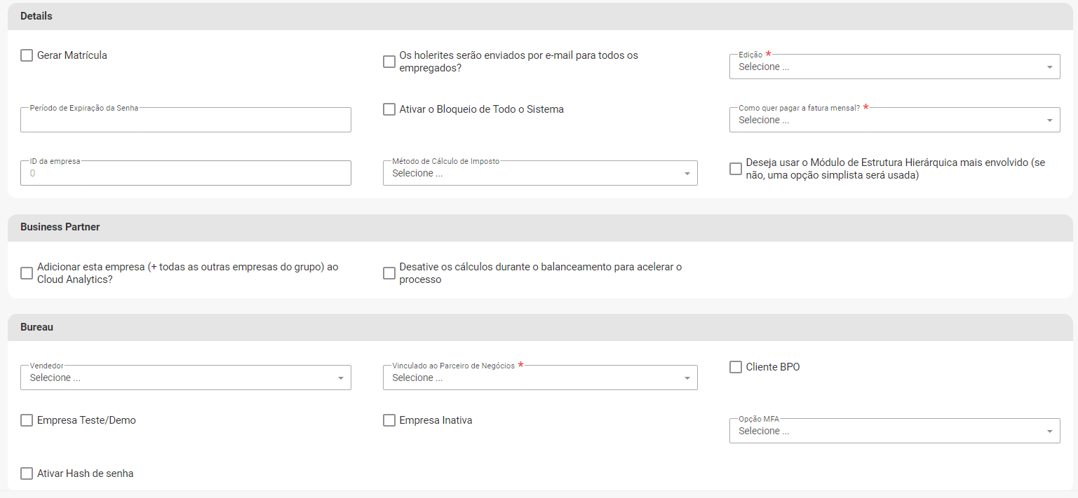Check the Cliente BPO checkbox
Image resolution: width=1078 pixels, height=498 pixels.
(x=736, y=367)
